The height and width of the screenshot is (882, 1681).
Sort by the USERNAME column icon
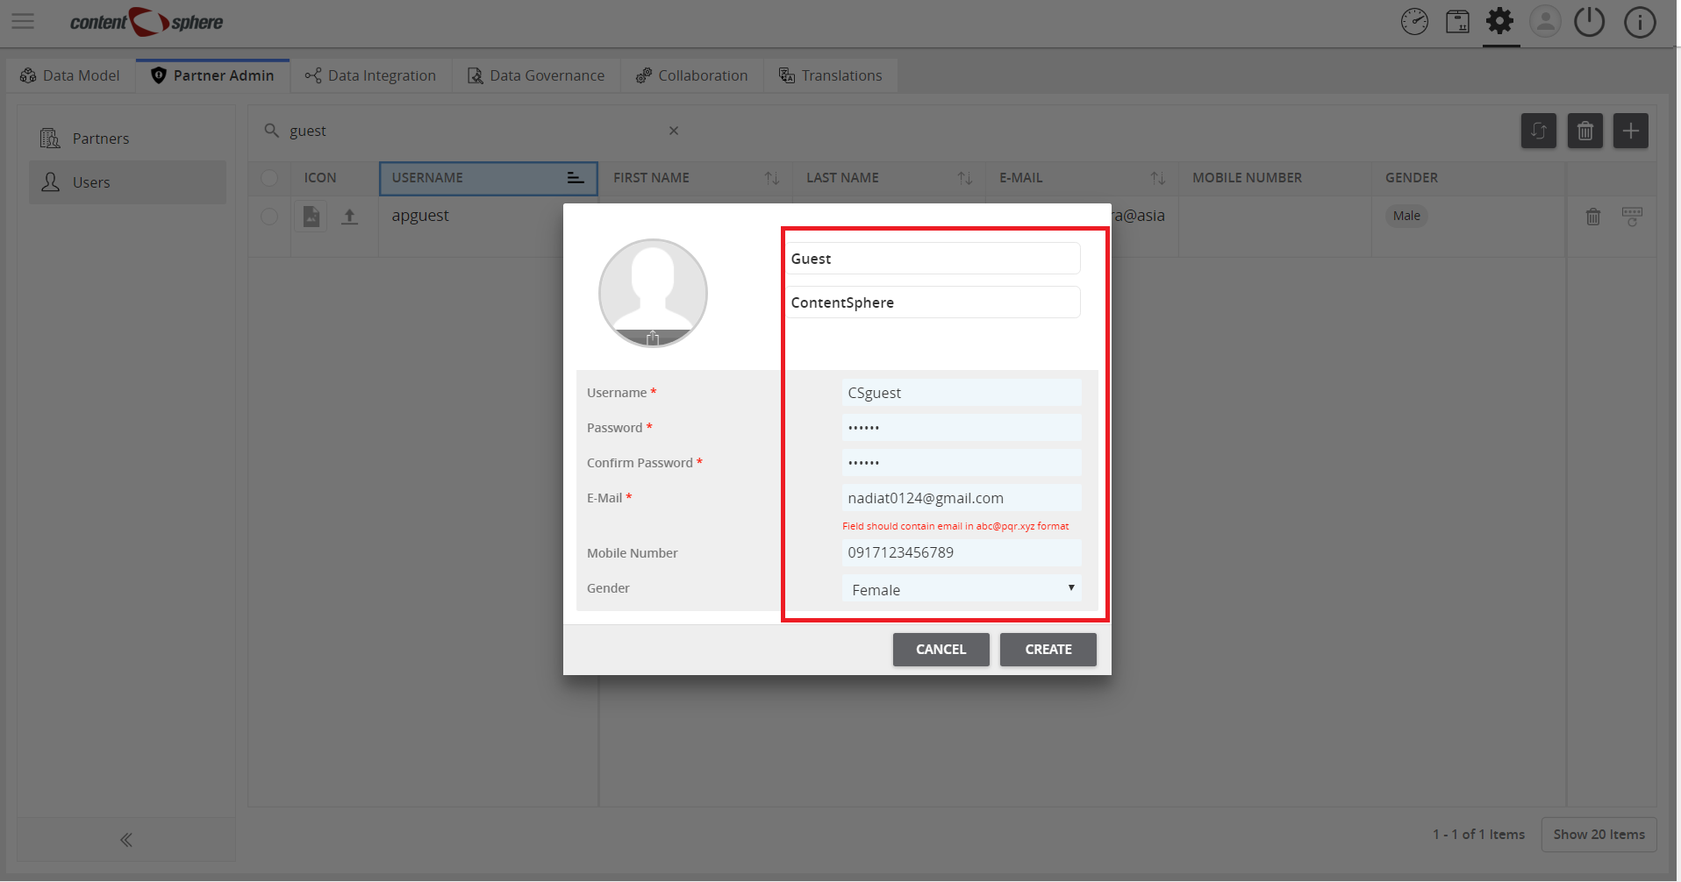(576, 178)
